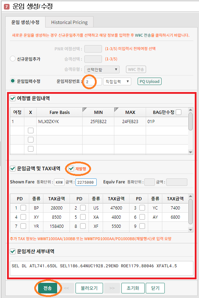
Task: Click the MAX column header corner help icon
Action: point(116,109)
